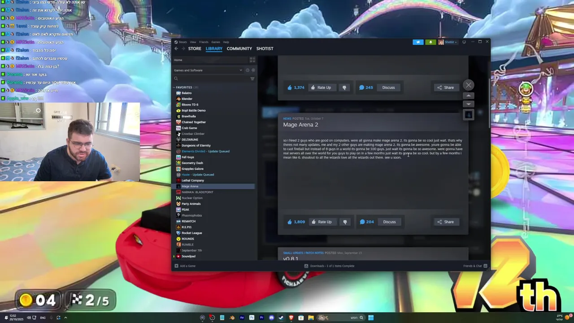Close the news overlay with X
Viewport: 574px width, 323px height.
[x=469, y=85]
